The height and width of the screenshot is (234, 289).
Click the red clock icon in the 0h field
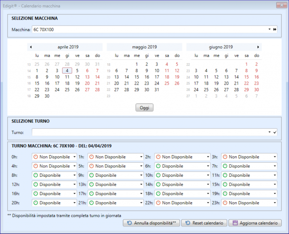(35, 157)
